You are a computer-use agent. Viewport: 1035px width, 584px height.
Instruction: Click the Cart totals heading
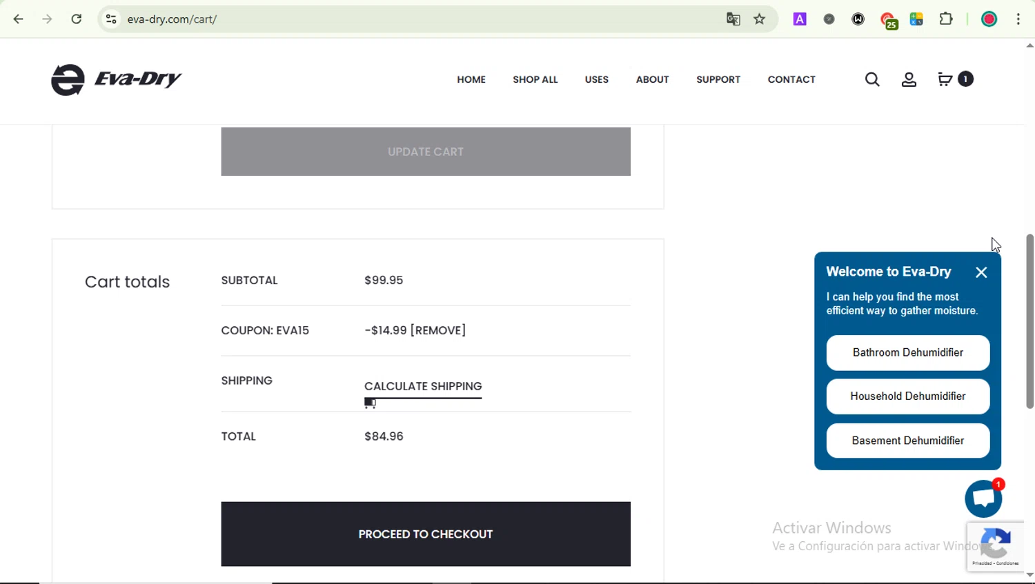pyautogui.click(x=127, y=282)
